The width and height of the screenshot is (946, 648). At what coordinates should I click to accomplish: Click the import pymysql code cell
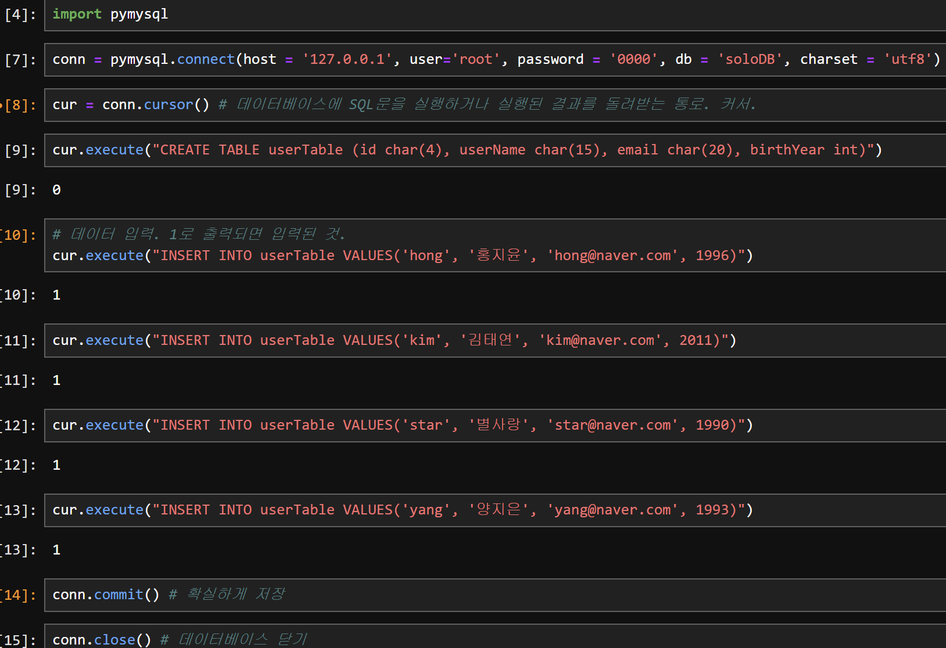coord(495,15)
